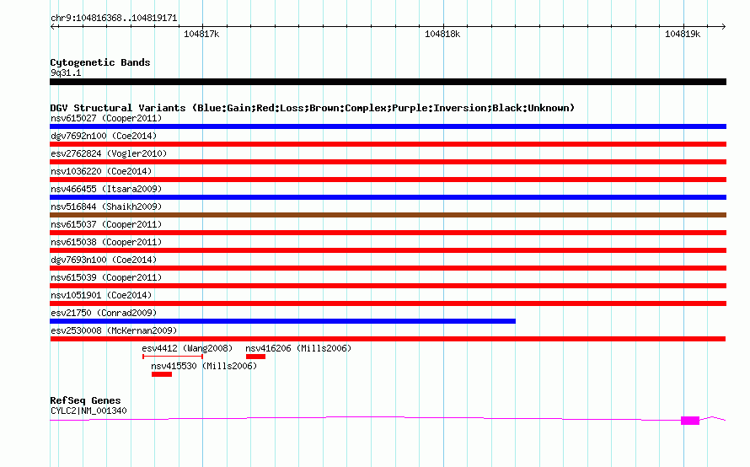Screen dimensions: 750x467
Task: Click the CYLC2|NM_001340 gene label
Action: (x=88, y=411)
